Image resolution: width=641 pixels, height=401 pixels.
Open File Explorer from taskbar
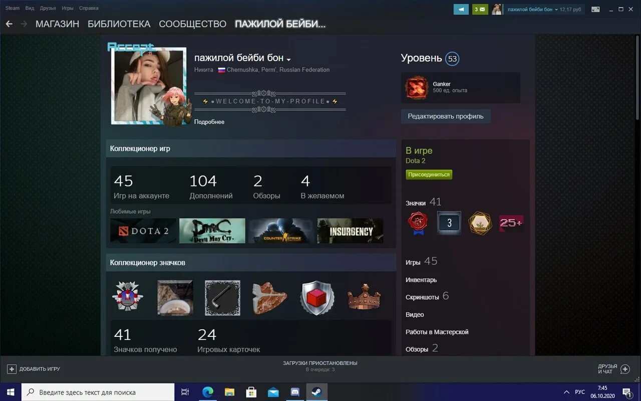click(229, 392)
